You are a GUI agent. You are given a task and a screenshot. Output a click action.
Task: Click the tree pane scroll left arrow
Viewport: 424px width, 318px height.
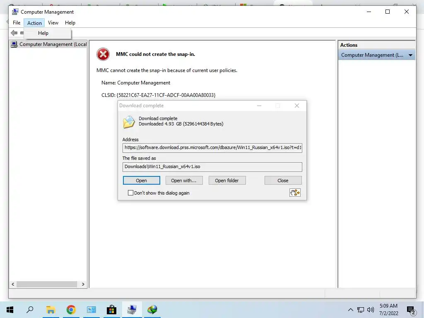(13, 284)
